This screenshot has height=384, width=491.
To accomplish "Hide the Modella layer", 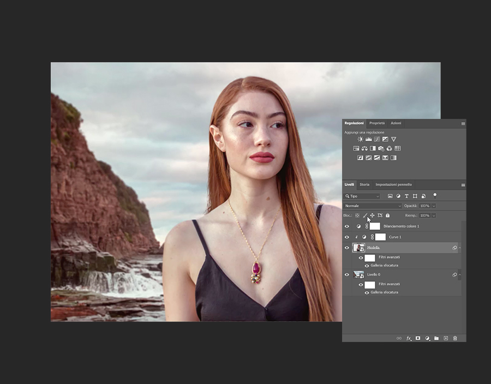I will click(x=347, y=248).
